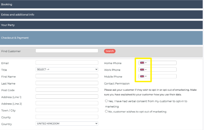The width and height of the screenshot is (204, 130).
Task: Click the County input field
Action: 67,117
